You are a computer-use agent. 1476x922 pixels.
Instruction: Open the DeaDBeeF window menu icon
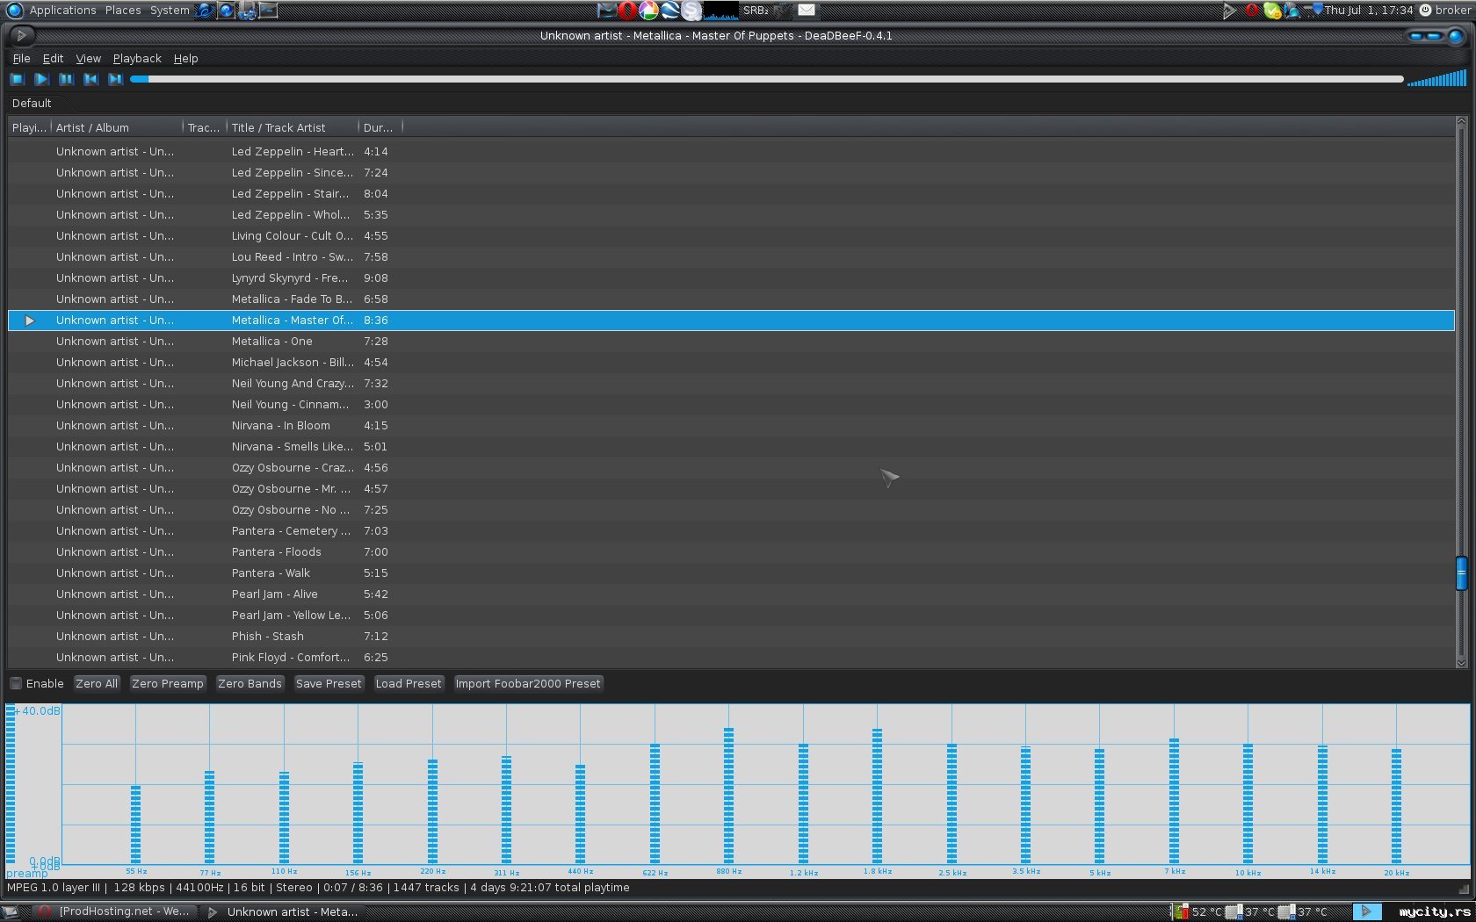tap(21, 35)
